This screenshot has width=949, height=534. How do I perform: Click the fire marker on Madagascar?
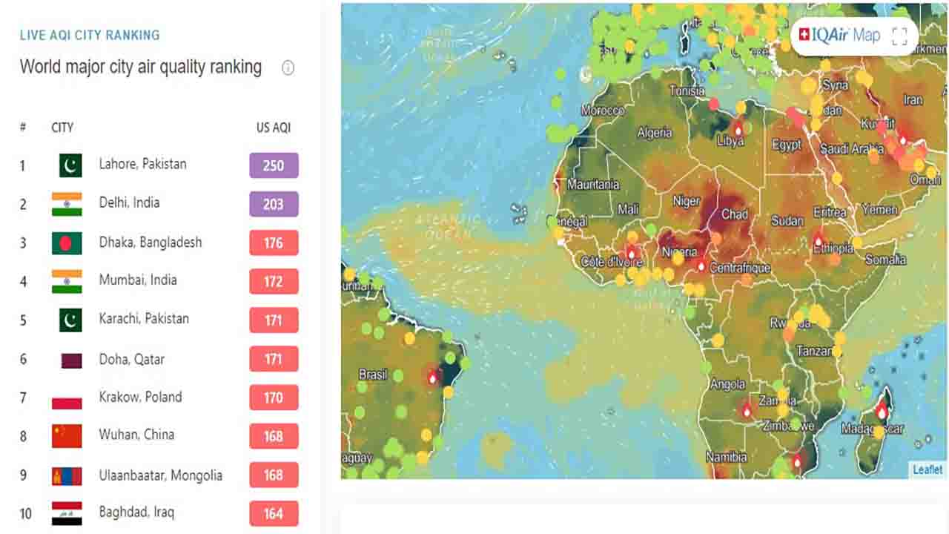point(882,411)
